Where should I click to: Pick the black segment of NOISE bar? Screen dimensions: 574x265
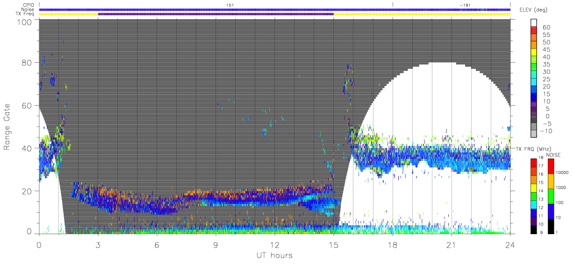551,226
